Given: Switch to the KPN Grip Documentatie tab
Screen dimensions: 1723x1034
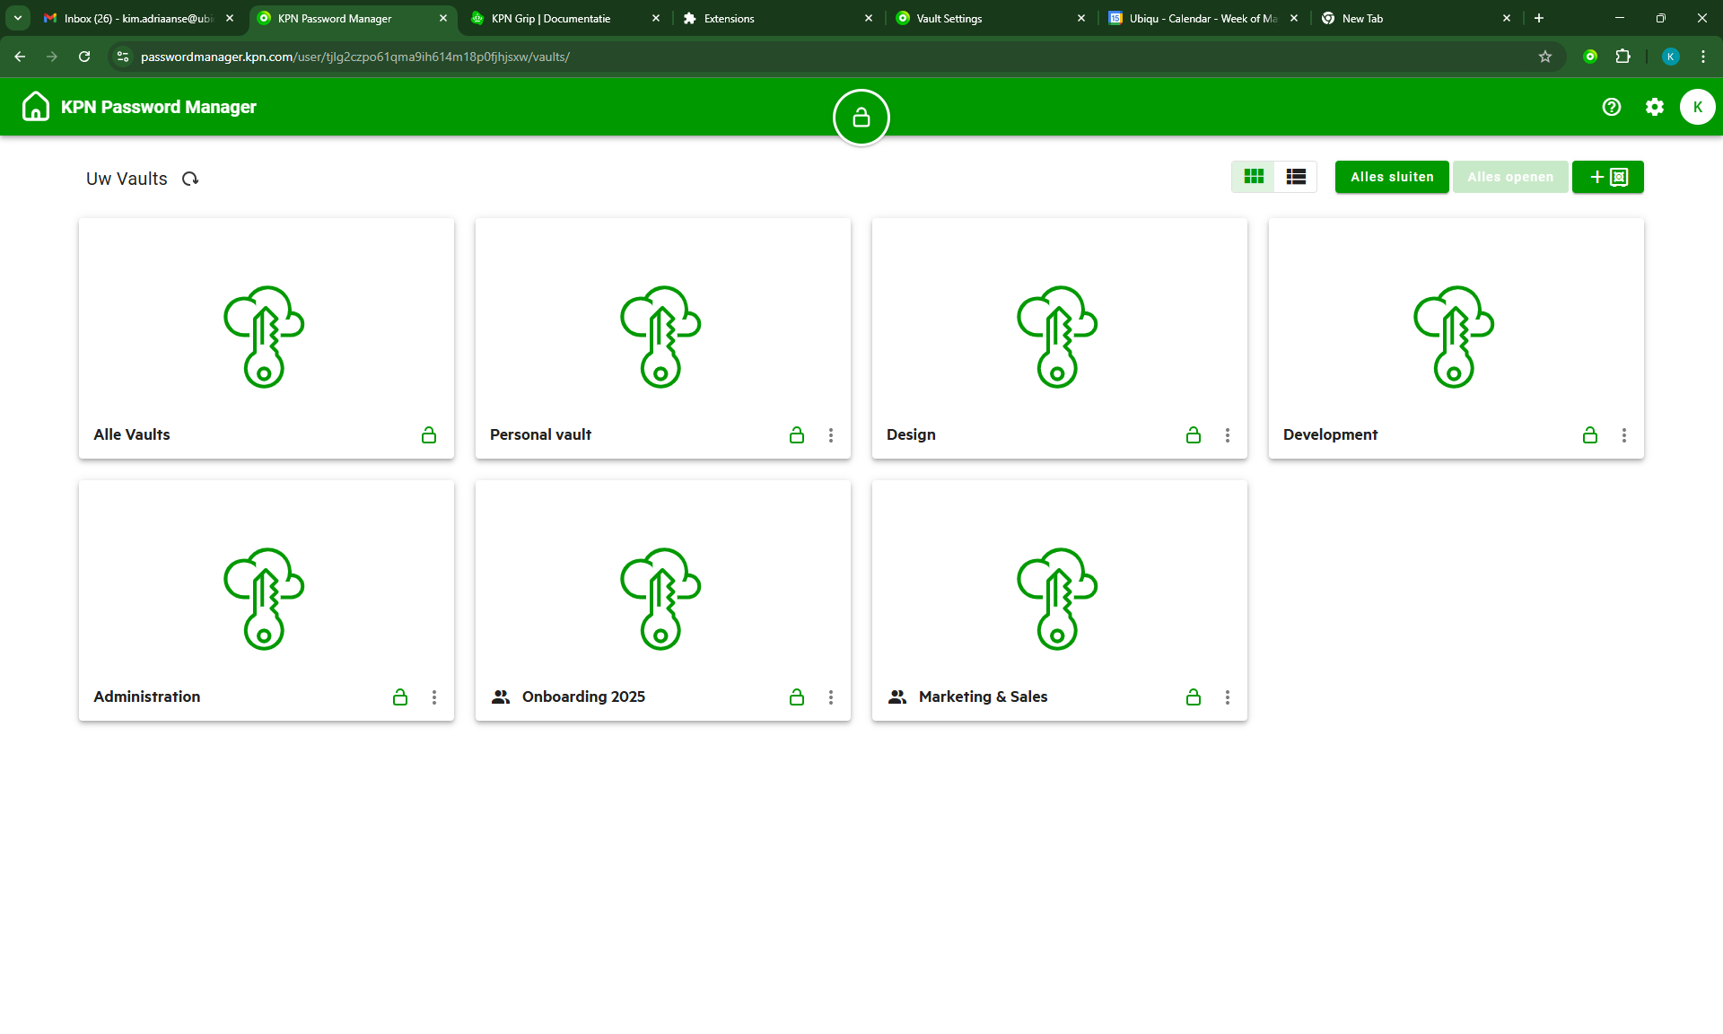Looking at the screenshot, I should click(x=551, y=18).
